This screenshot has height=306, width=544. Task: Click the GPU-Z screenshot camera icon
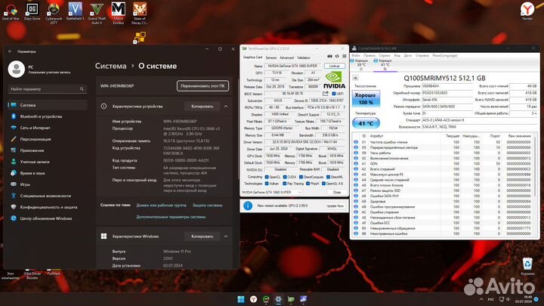(329, 56)
